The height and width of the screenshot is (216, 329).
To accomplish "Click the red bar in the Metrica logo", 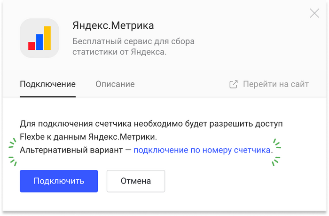I will pos(31,46).
